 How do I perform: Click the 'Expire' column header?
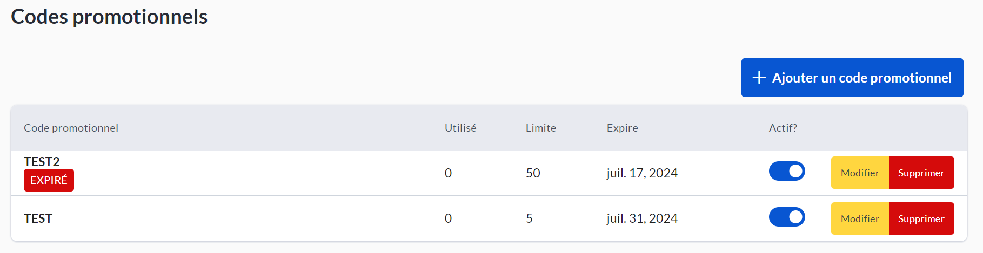click(623, 128)
